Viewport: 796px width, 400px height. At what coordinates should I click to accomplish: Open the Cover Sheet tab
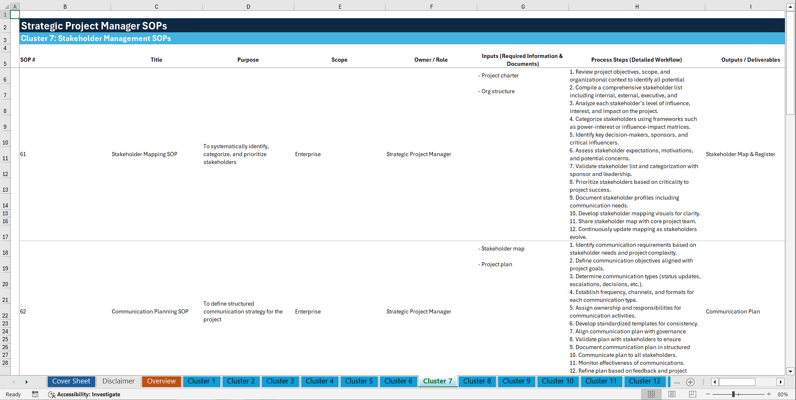point(71,381)
